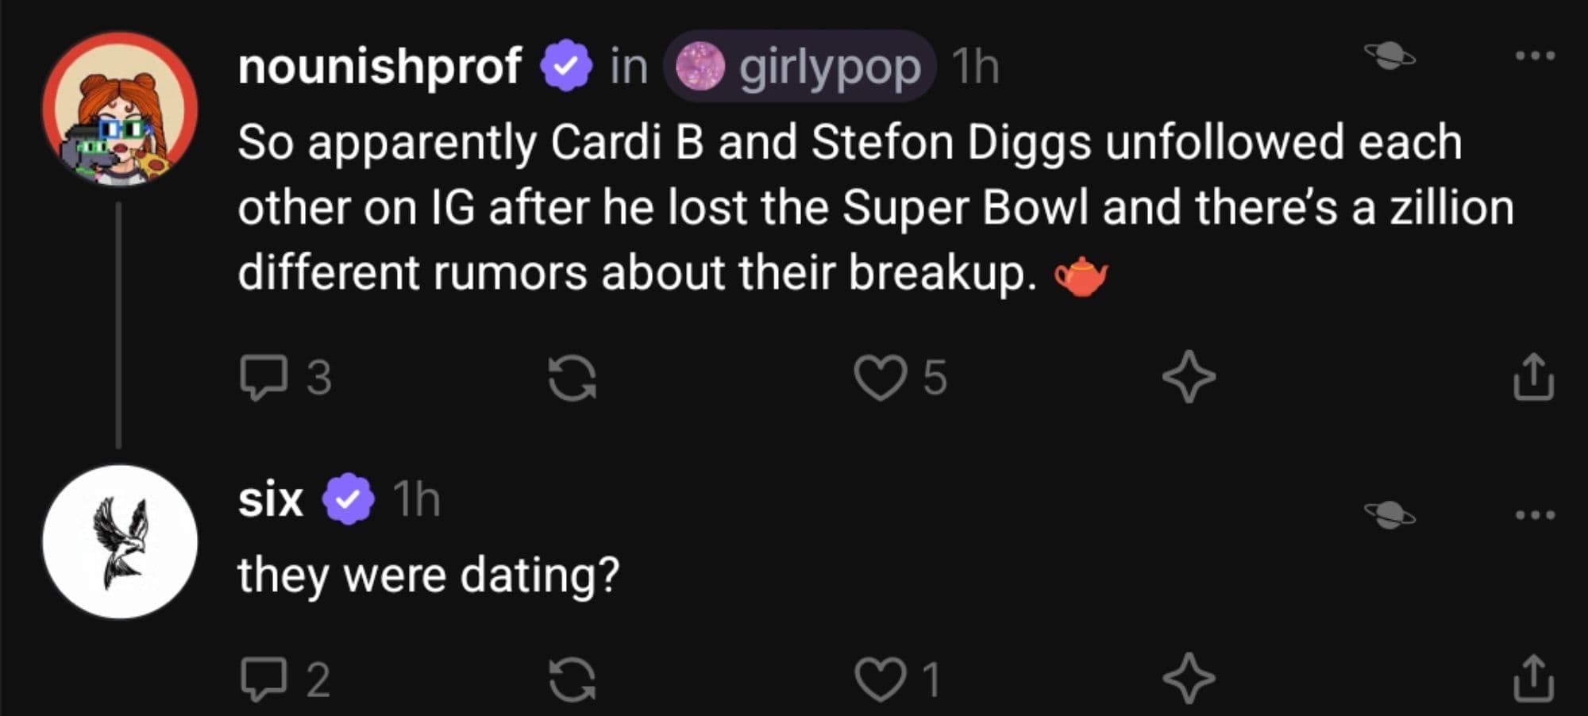The width and height of the screenshot is (1588, 716).
Task: Click the planet icon on nounishprof's post
Action: 1389,56
